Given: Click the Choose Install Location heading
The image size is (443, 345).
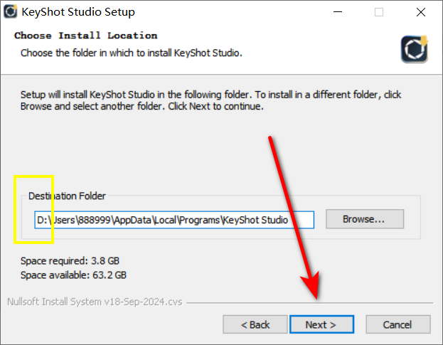Looking at the screenshot, I should pos(86,36).
